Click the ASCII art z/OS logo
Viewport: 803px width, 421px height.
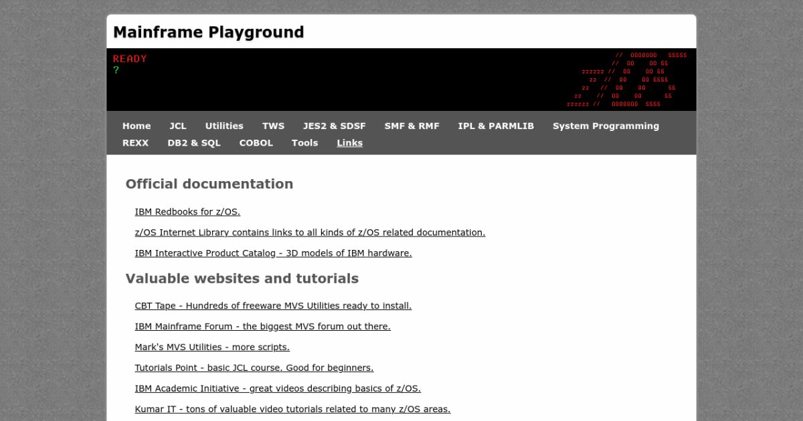626,80
